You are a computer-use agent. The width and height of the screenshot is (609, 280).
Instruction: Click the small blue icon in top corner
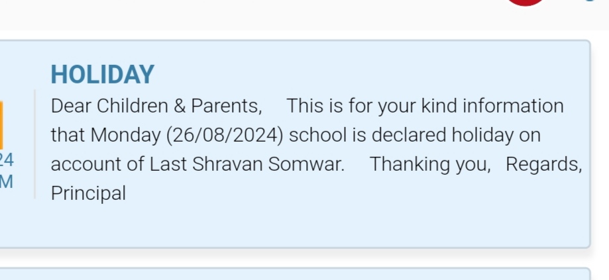pyautogui.click(x=590, y=1)
